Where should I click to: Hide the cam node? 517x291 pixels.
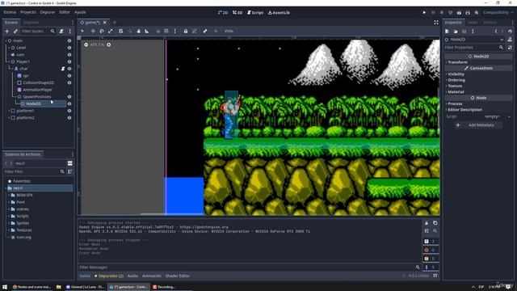(69, 55)
